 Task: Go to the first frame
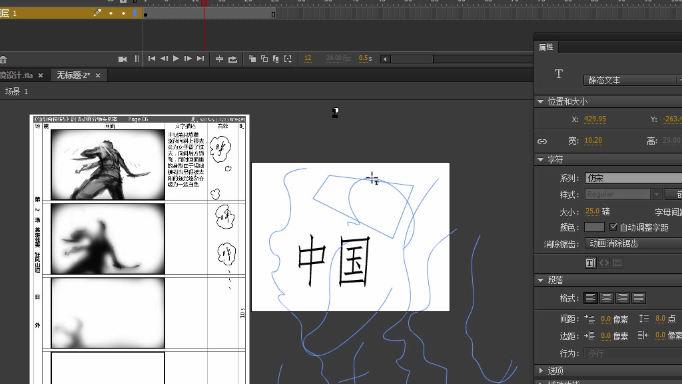pos(152,59)
